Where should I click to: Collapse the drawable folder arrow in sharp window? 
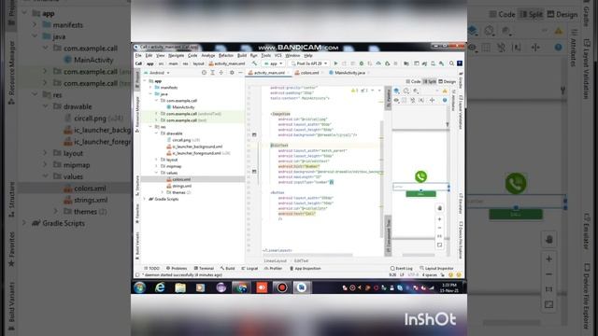tap(156, 133)
